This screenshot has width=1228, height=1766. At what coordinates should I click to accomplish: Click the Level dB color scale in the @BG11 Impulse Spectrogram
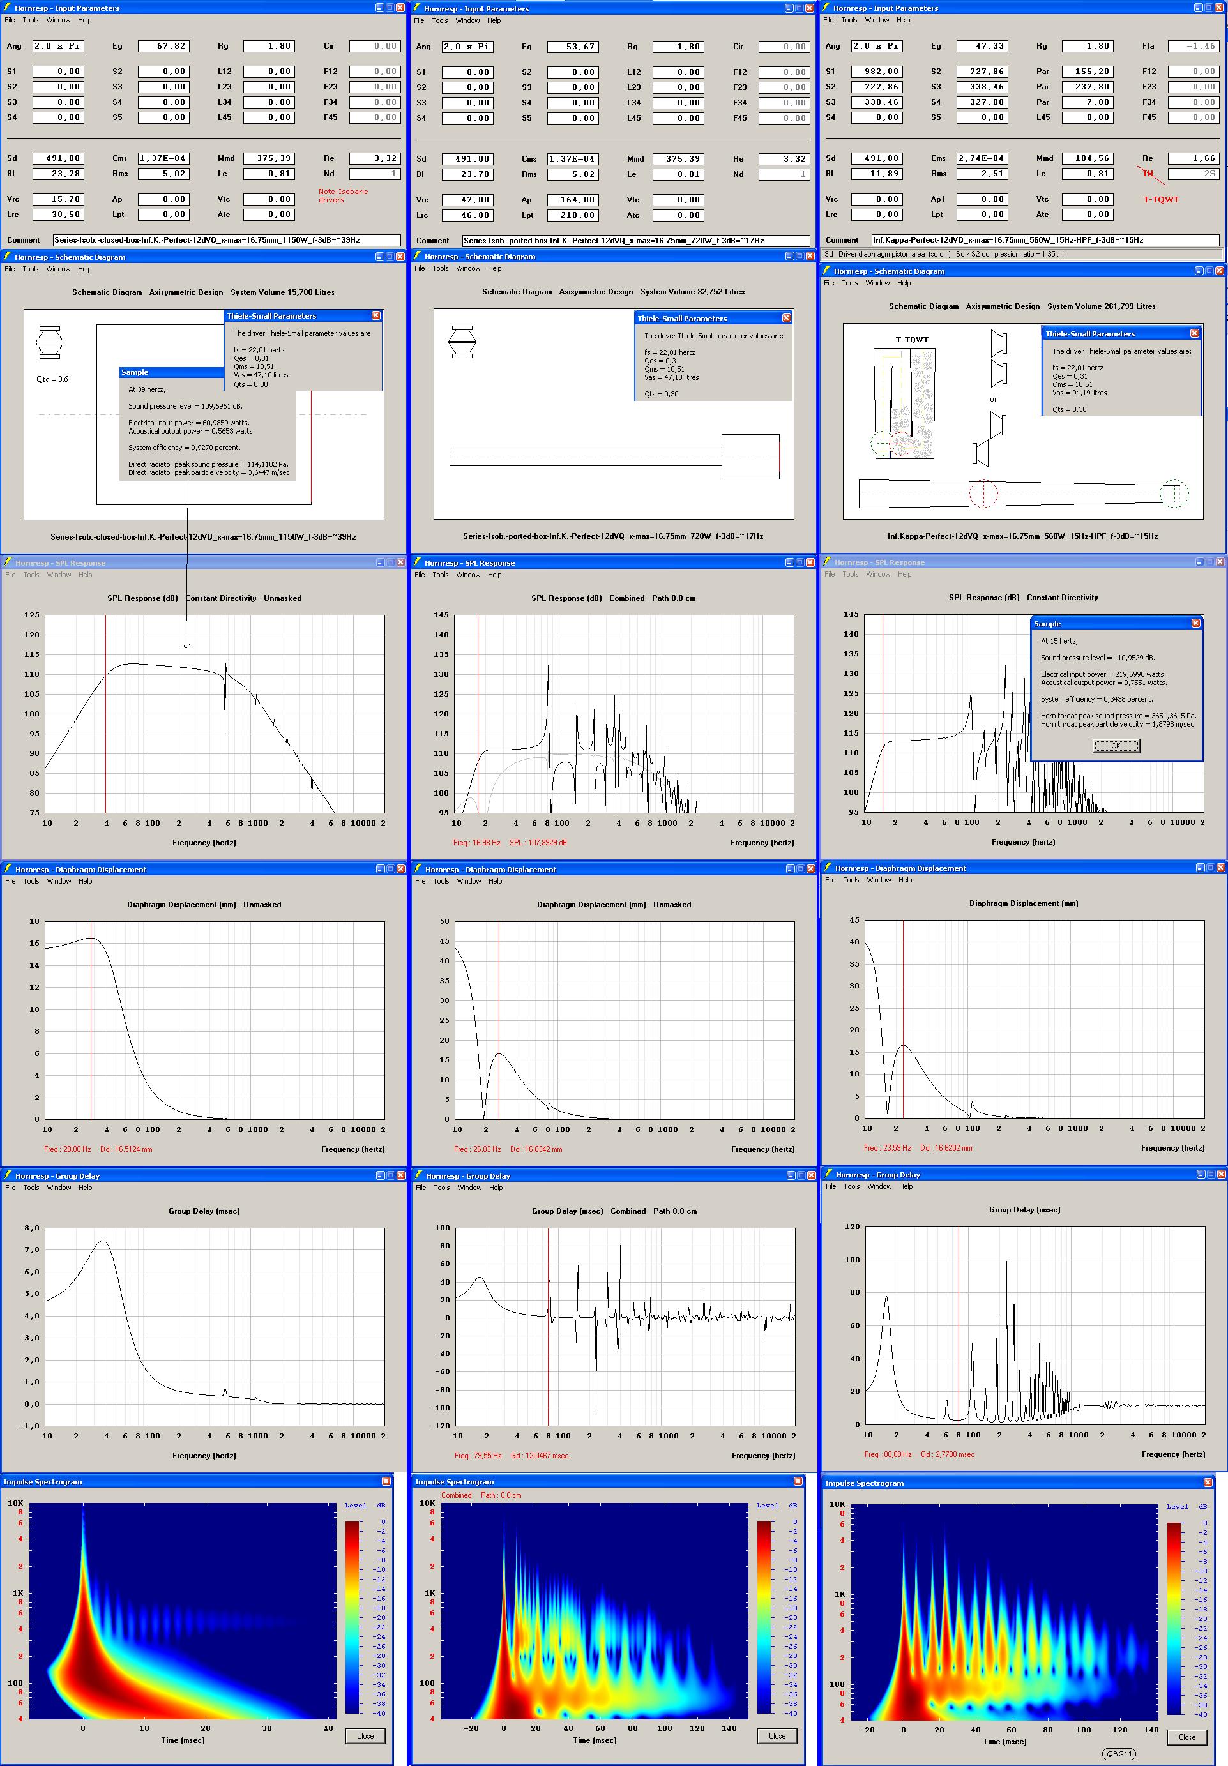pyautogui.click(x=1174, y=1619)
